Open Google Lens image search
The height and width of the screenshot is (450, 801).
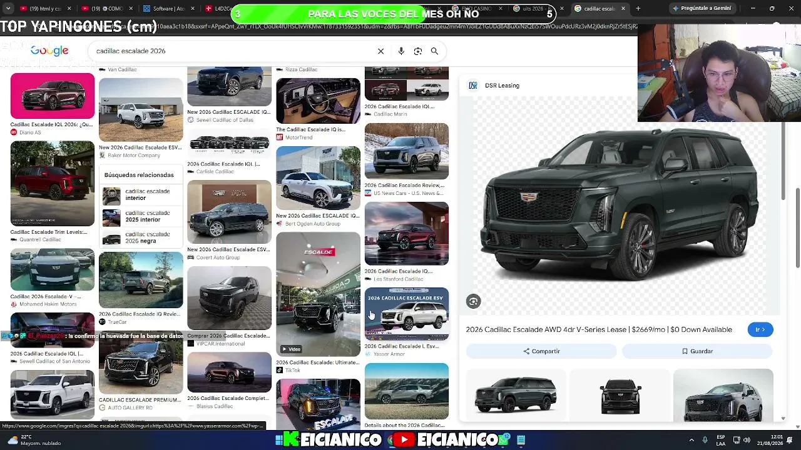pos(418,51)
